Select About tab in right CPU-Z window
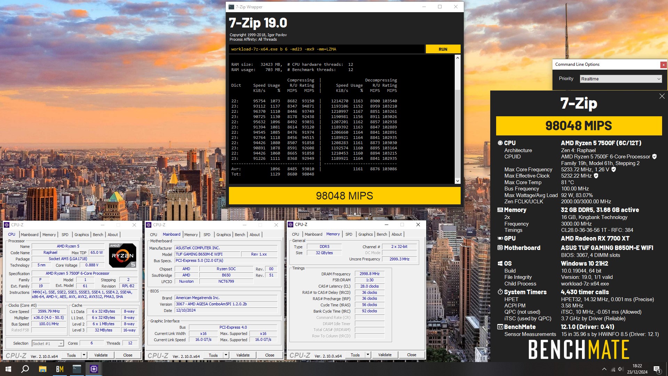Screen dimensions: 668x376 point(397,234)
